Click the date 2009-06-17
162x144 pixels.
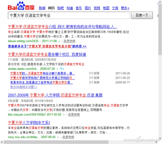click(x=123, y=83)
